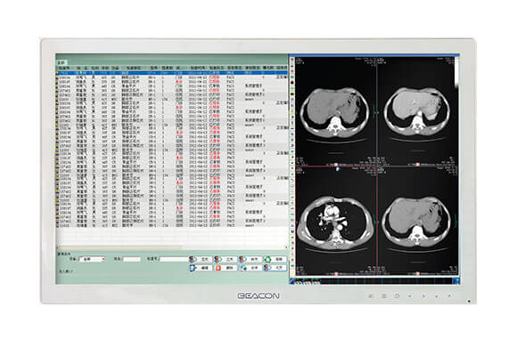The image size is (517, 356).
Task: Click the pencil notepad edit button
Action: 201,268
